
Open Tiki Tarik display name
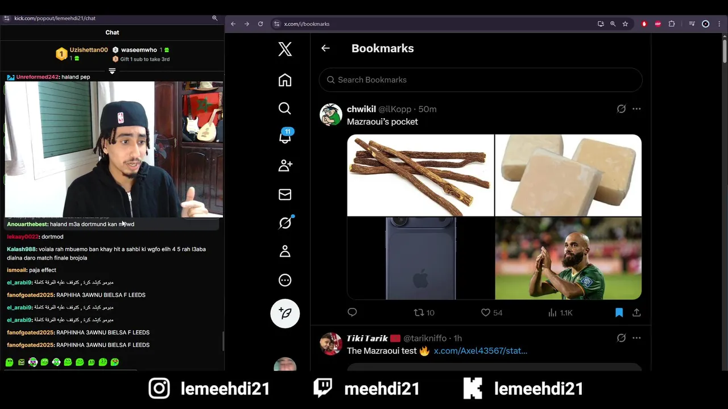click(367, 338)
